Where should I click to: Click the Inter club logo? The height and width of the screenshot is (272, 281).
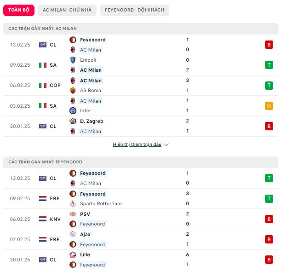pos(73,110)
